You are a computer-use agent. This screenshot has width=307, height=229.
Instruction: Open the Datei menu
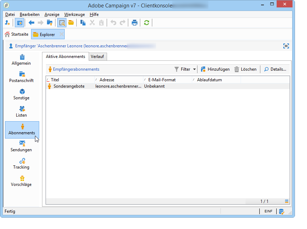(x=10, y=14)
